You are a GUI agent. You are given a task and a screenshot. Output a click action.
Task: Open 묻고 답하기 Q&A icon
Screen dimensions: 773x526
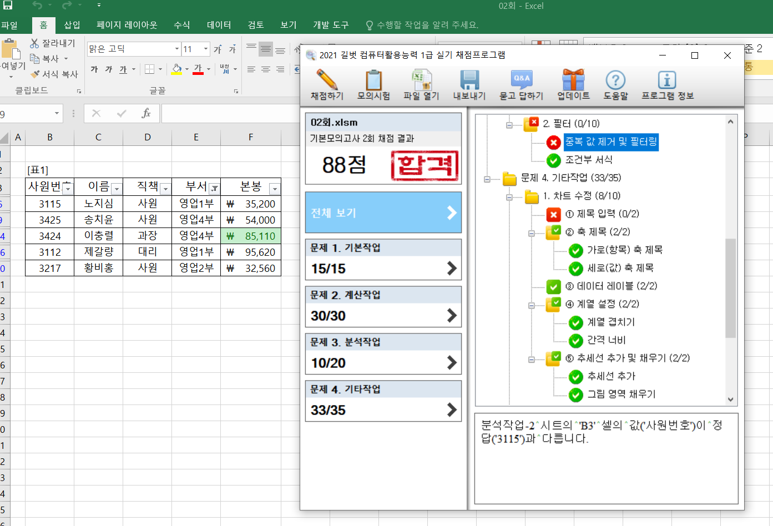click(x=521, y=81)
